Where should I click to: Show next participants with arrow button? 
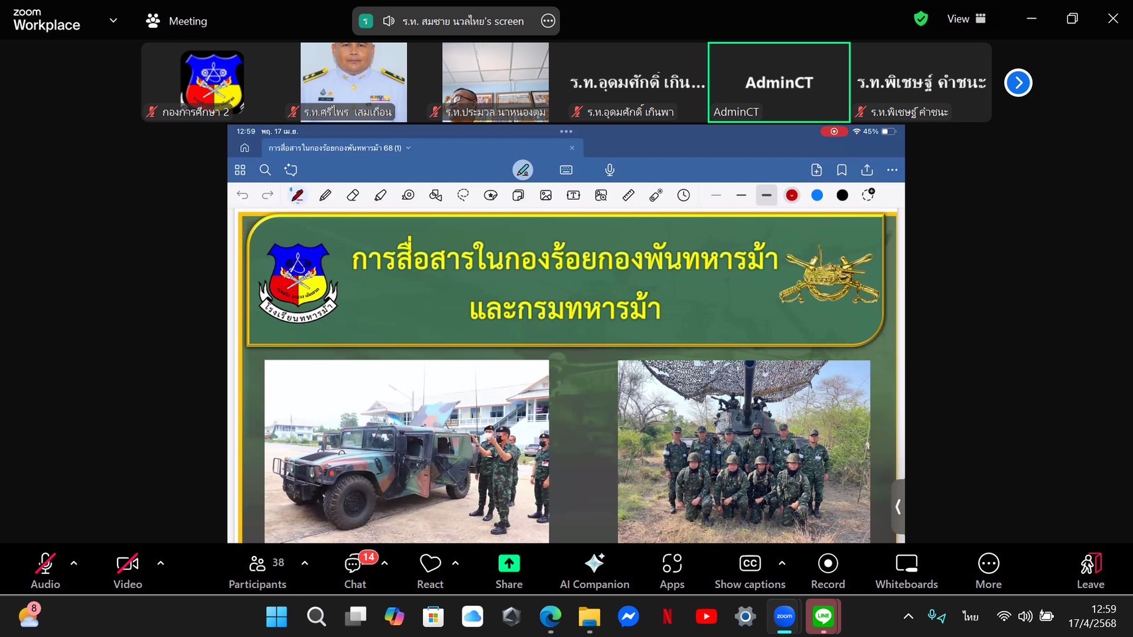(x=1017, y=83)
